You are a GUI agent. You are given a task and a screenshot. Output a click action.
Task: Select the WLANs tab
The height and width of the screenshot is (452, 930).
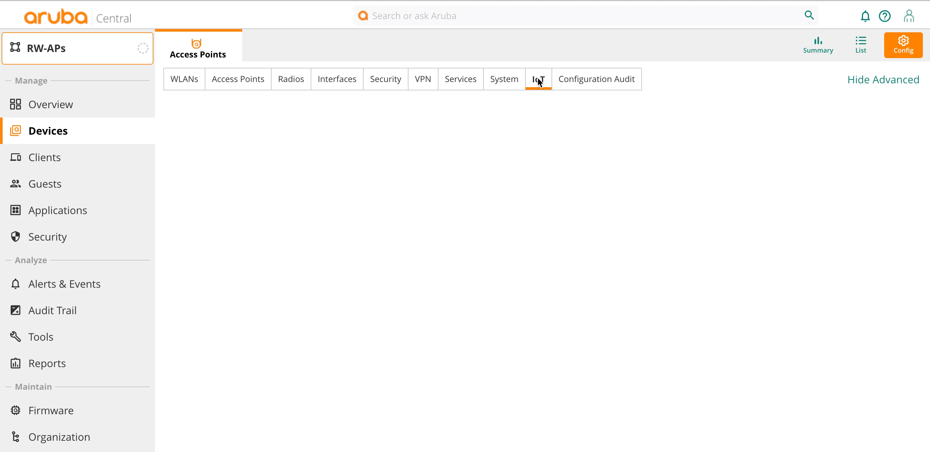tap(184, 79)
